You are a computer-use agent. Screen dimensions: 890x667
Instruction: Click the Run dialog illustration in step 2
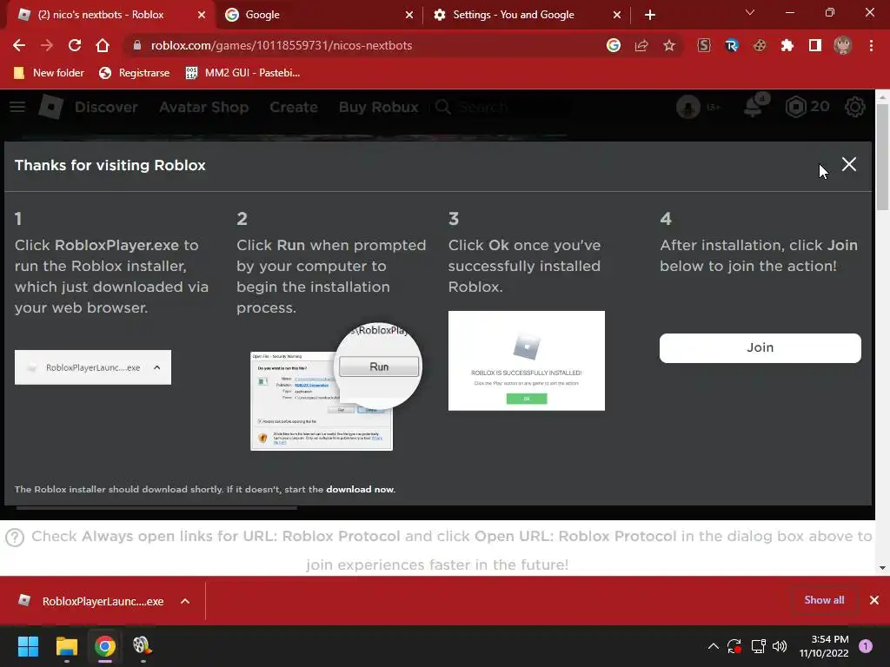[336, 386]
